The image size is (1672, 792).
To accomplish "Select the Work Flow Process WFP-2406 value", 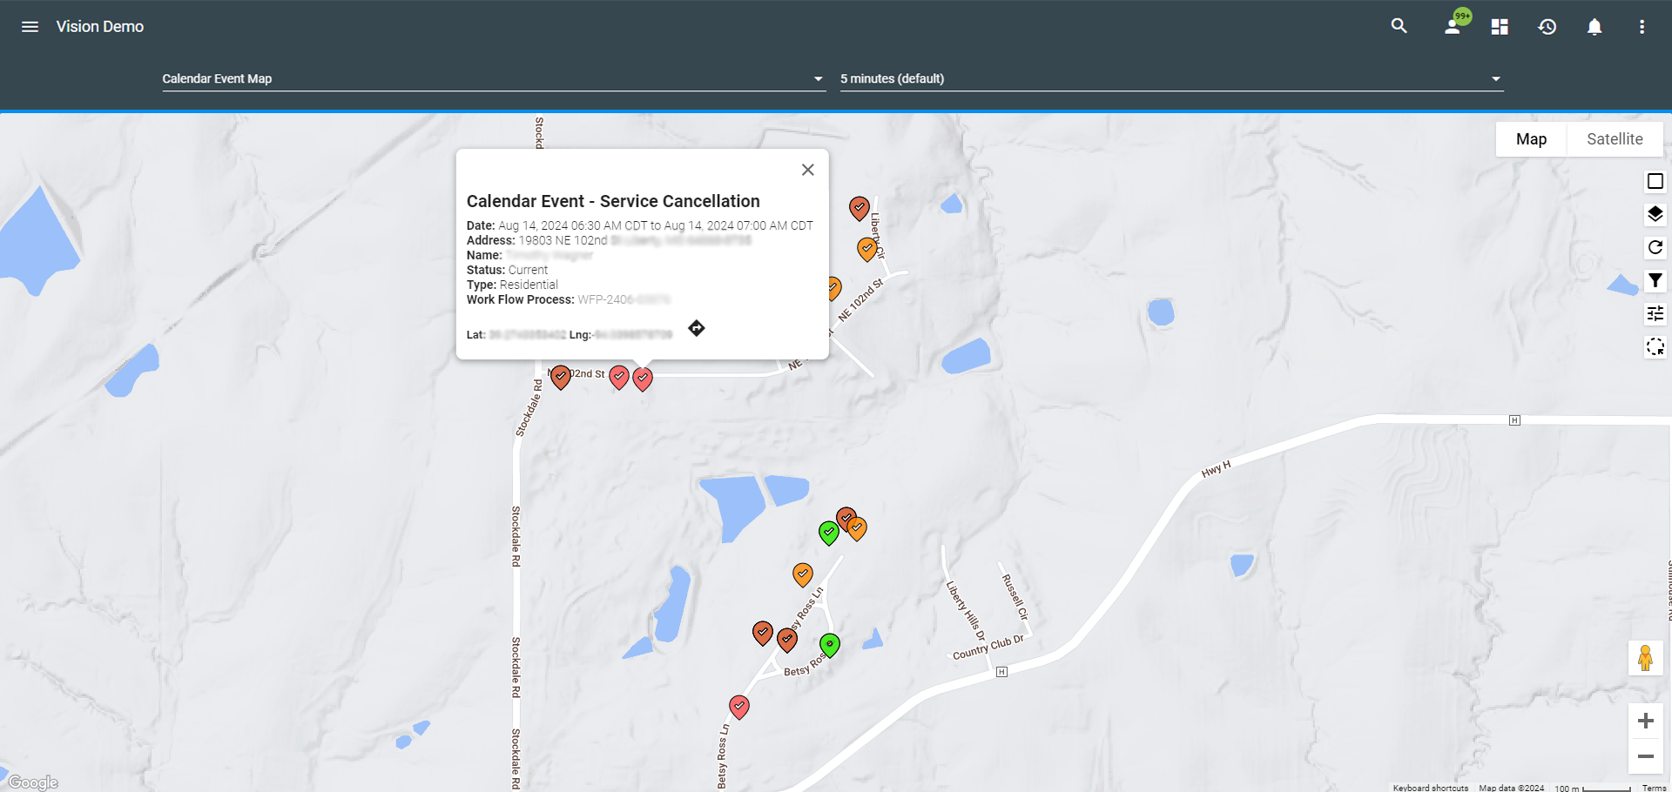I will click(624, 299).
